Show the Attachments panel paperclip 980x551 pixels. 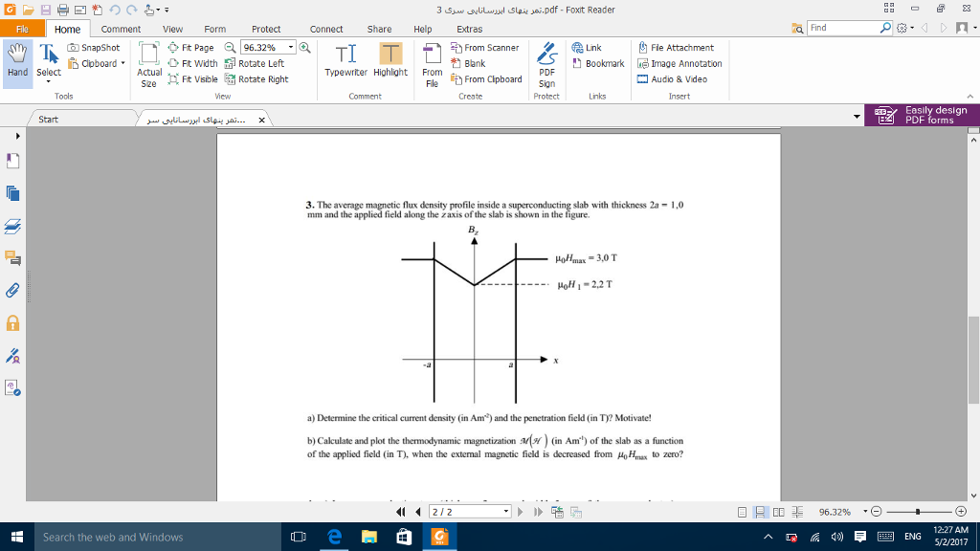pos(12,290)
